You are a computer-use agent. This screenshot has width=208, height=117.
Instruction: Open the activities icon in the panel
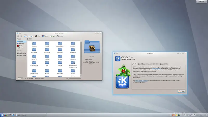[x=5, y=115]
